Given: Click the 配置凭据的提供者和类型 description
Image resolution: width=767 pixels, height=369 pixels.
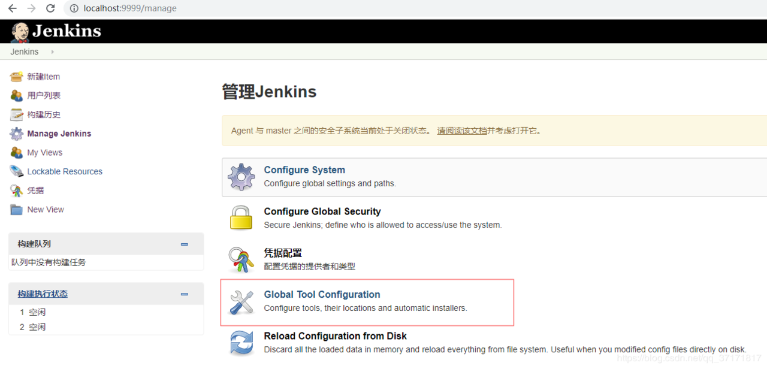Looking at the screenshot, I should tap(310, 267).
